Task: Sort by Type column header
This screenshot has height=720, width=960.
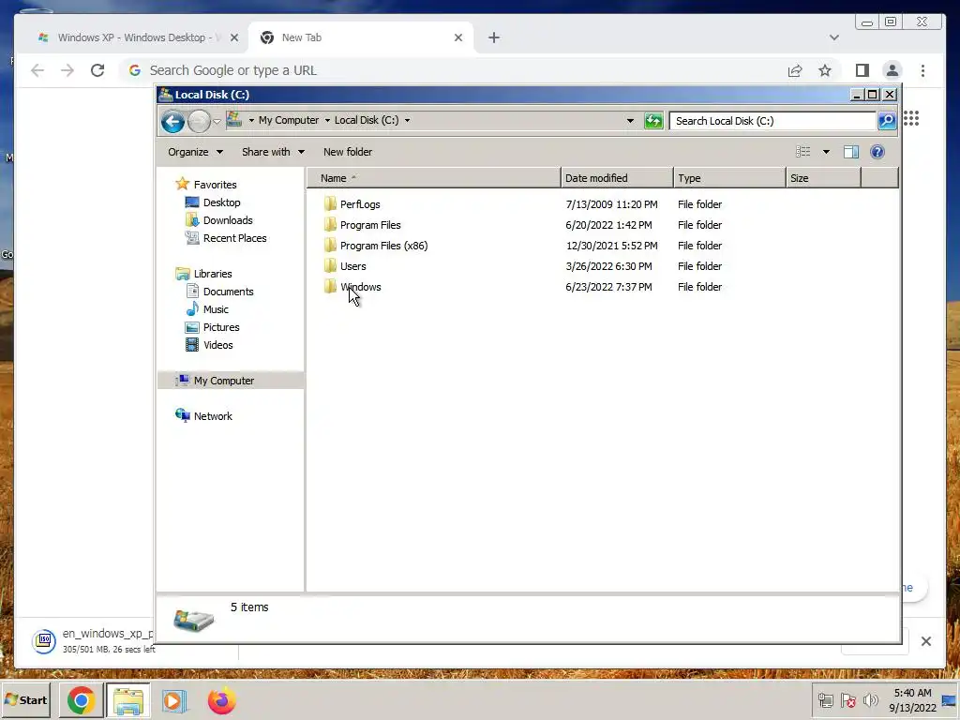Action: 729,178
